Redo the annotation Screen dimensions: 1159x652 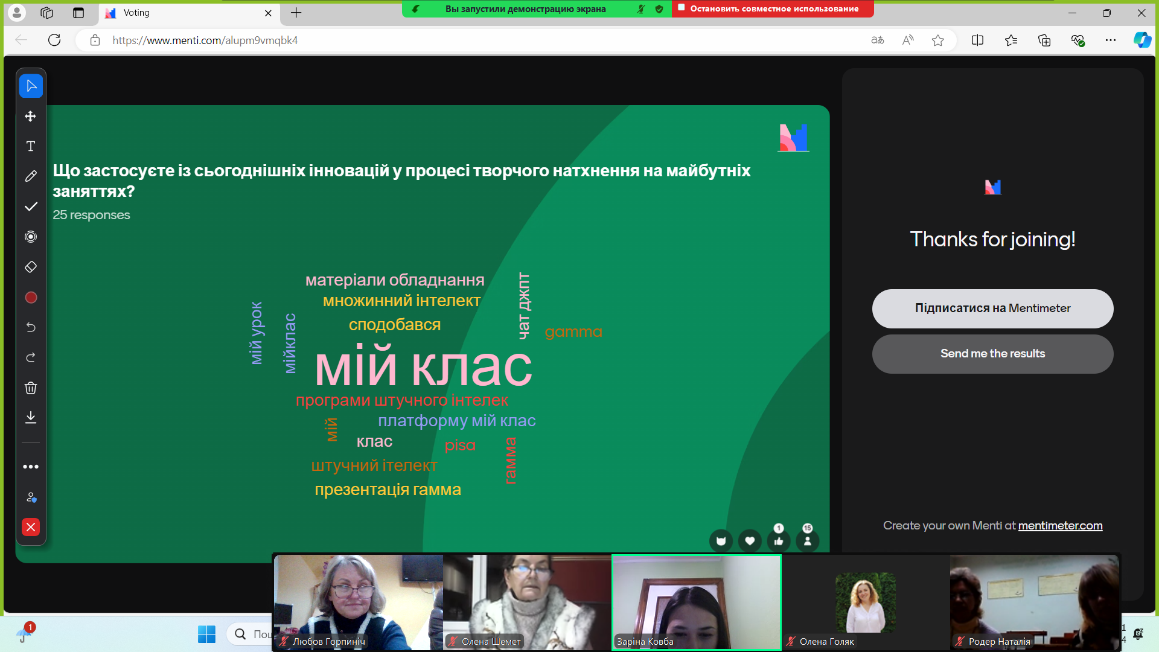(31, 357)
